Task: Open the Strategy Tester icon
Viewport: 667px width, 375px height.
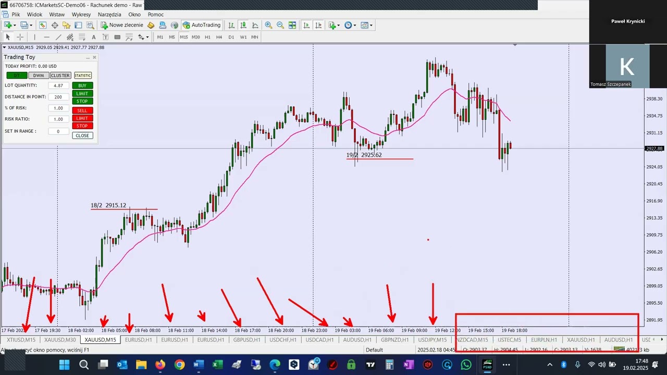Action: pos(90,25)
